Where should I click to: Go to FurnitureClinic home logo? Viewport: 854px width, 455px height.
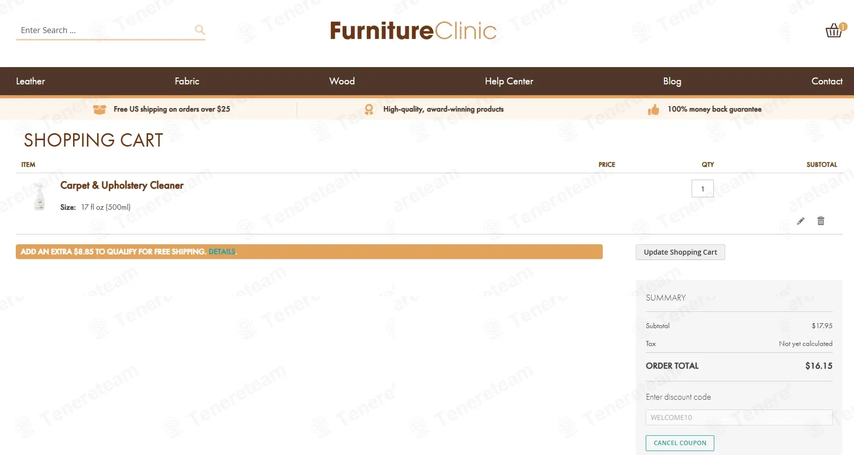[413, 31]
